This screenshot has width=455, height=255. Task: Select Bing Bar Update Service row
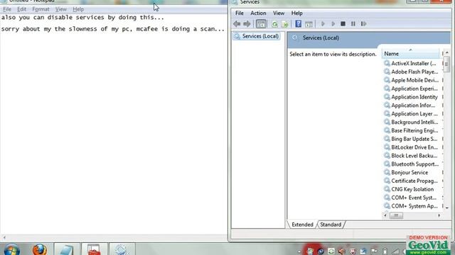[x=411, y=139]
